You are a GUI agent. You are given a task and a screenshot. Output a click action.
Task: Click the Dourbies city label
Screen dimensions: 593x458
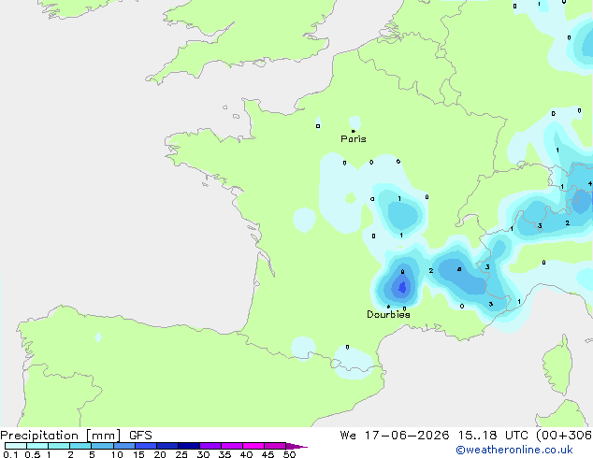click(x=388, y=314)
